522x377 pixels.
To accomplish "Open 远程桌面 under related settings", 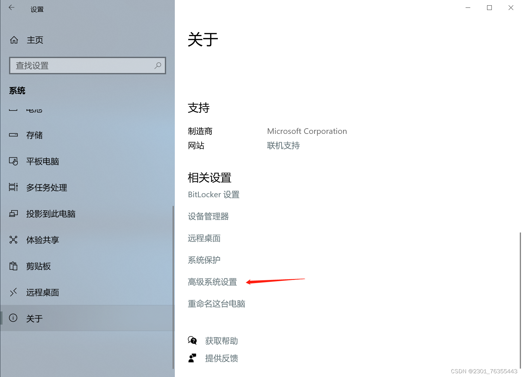I will coord(204,238).
